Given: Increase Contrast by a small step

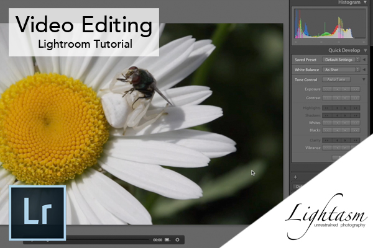Looking at the screenshot, I should pyautogui.click(x=346, y=98).
